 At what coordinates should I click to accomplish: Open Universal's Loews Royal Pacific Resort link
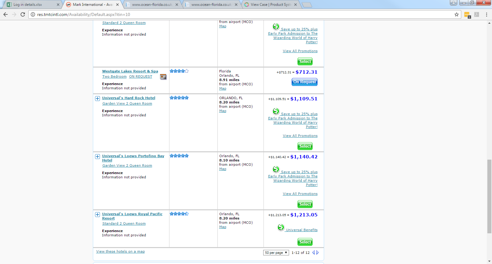pos(132,216)
